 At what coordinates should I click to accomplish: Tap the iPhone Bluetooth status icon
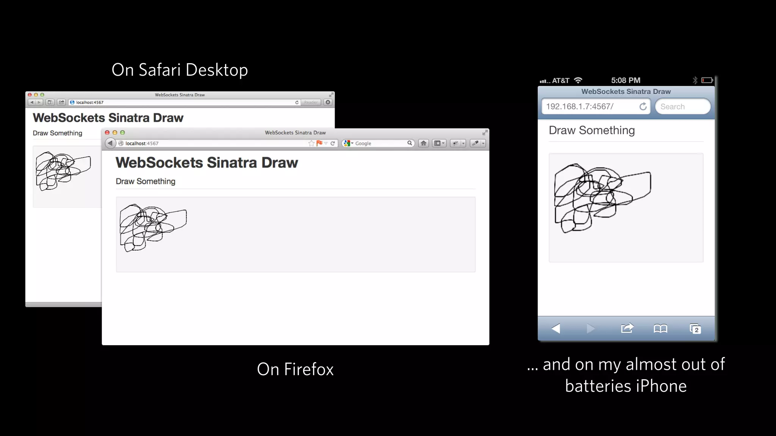coord(695,80)
